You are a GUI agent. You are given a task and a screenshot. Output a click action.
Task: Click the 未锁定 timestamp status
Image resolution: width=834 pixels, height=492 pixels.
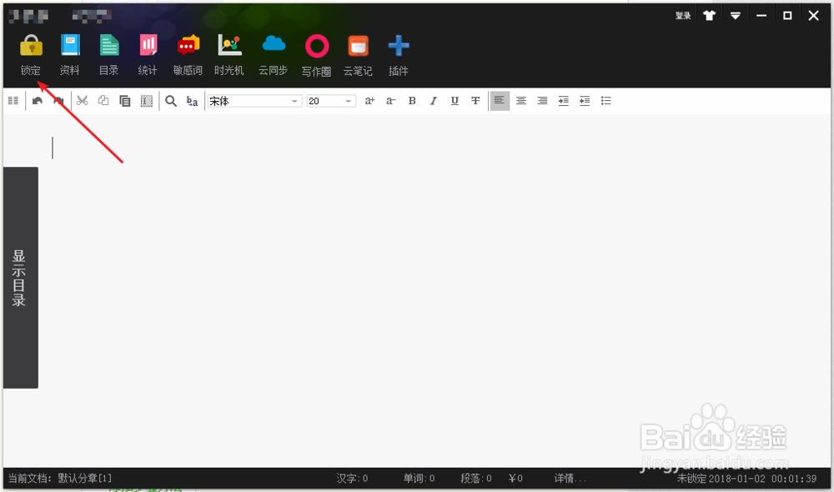(x=746, y=478)
